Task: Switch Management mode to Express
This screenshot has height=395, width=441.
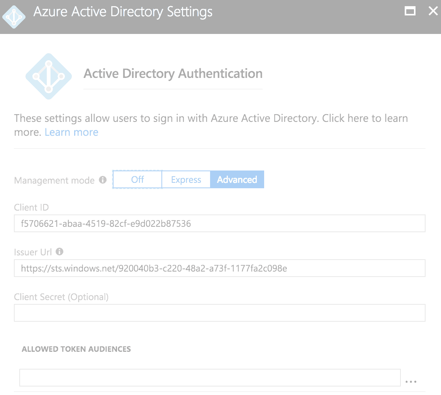Action: [x=186, y=179]
